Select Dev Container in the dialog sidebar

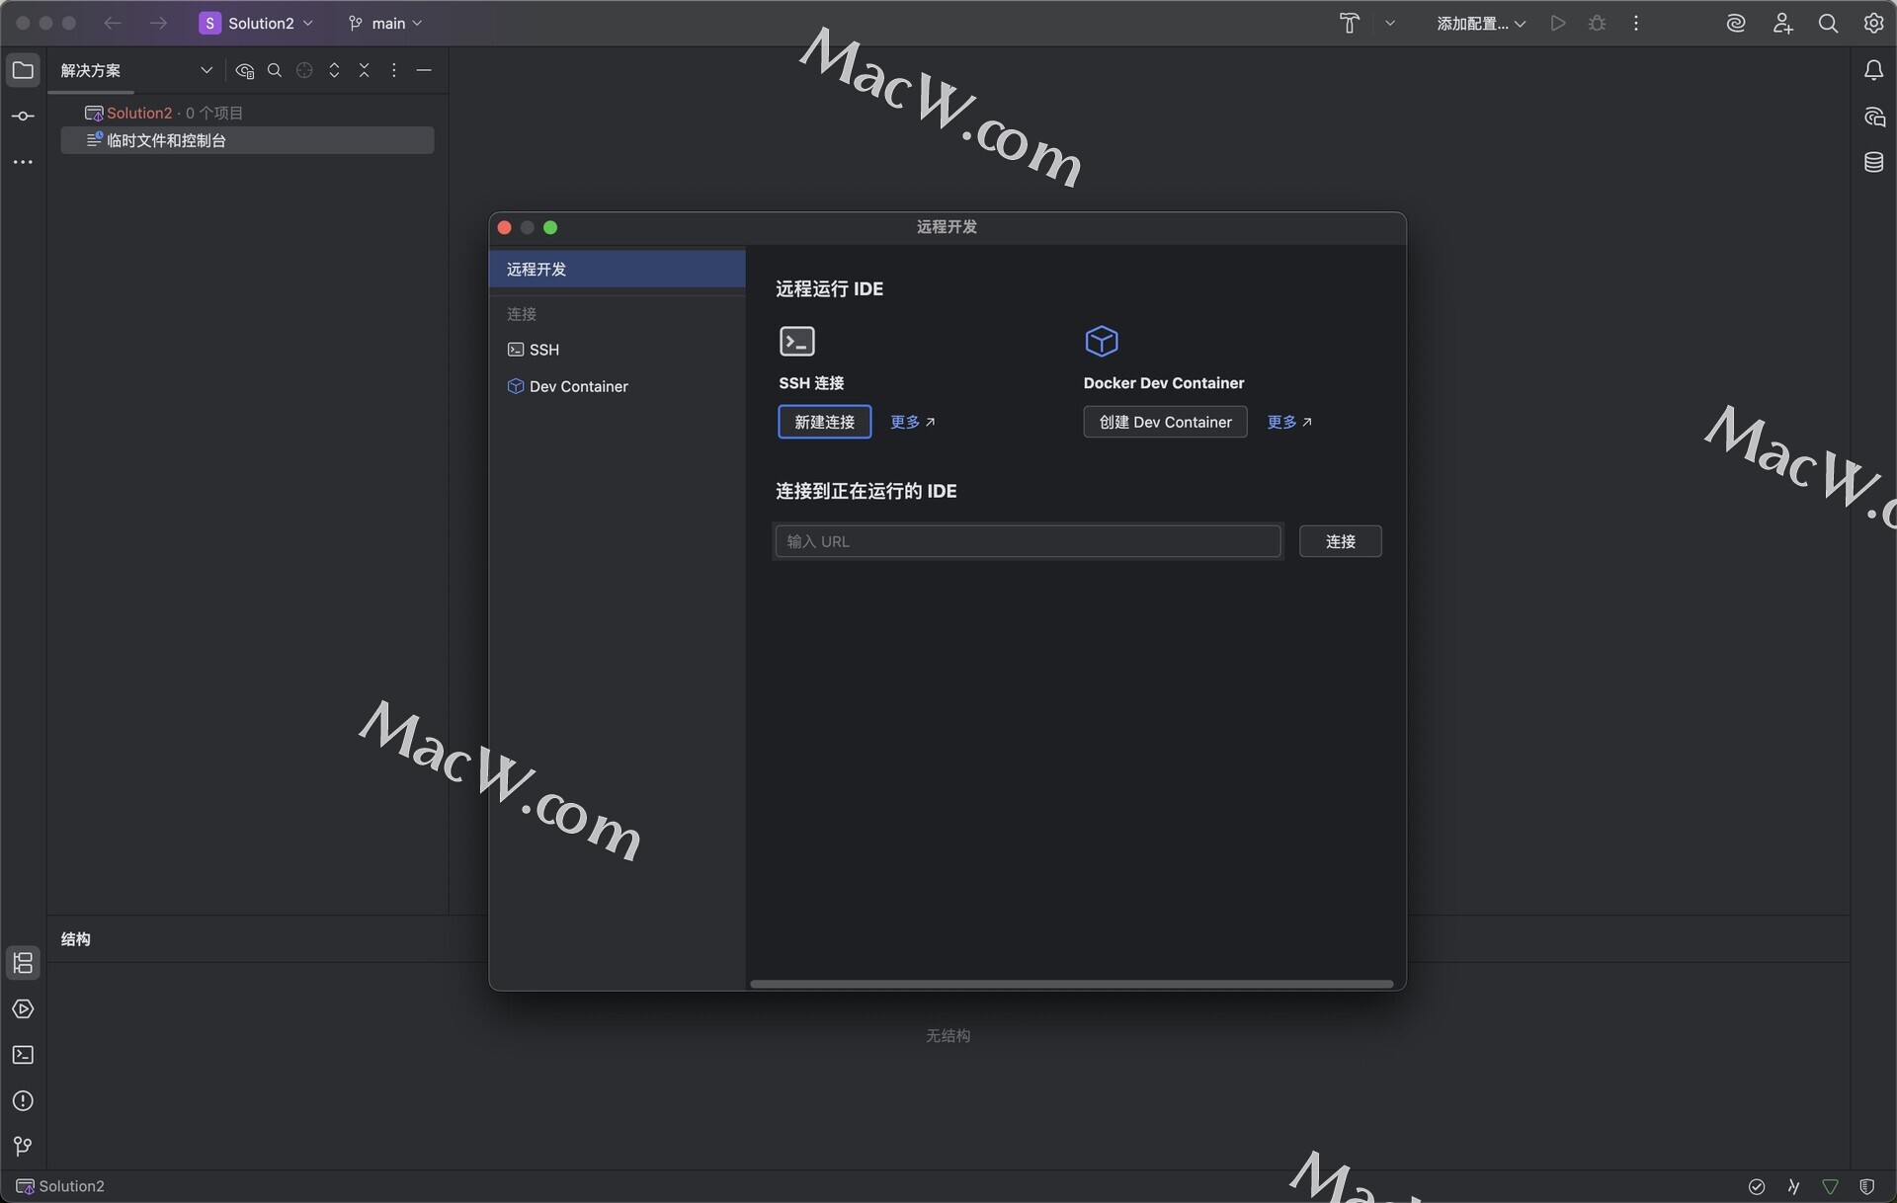tap(617, 386)
